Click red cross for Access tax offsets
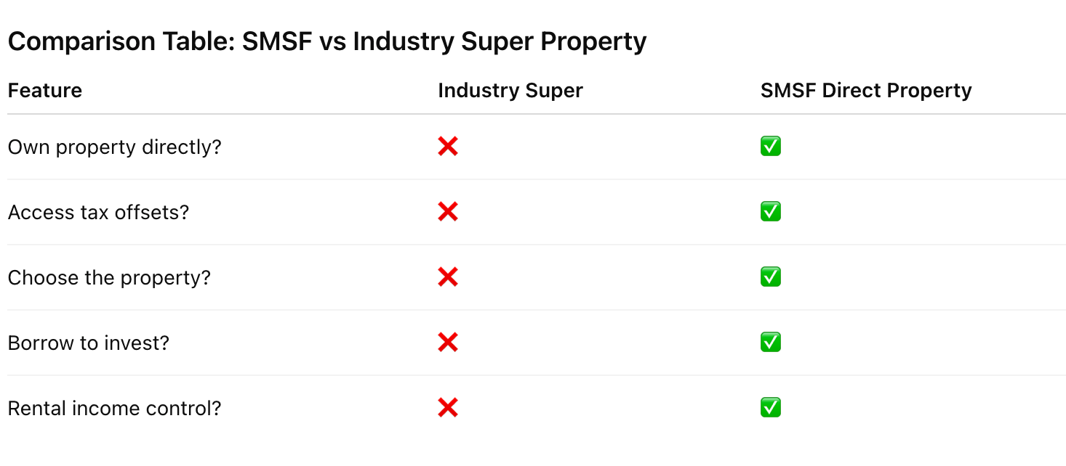This screenshot has height=466, width=1066. tap(448, 212)
